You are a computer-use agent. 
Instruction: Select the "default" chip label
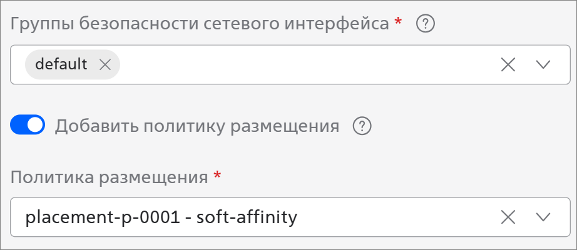pos(61,64)
